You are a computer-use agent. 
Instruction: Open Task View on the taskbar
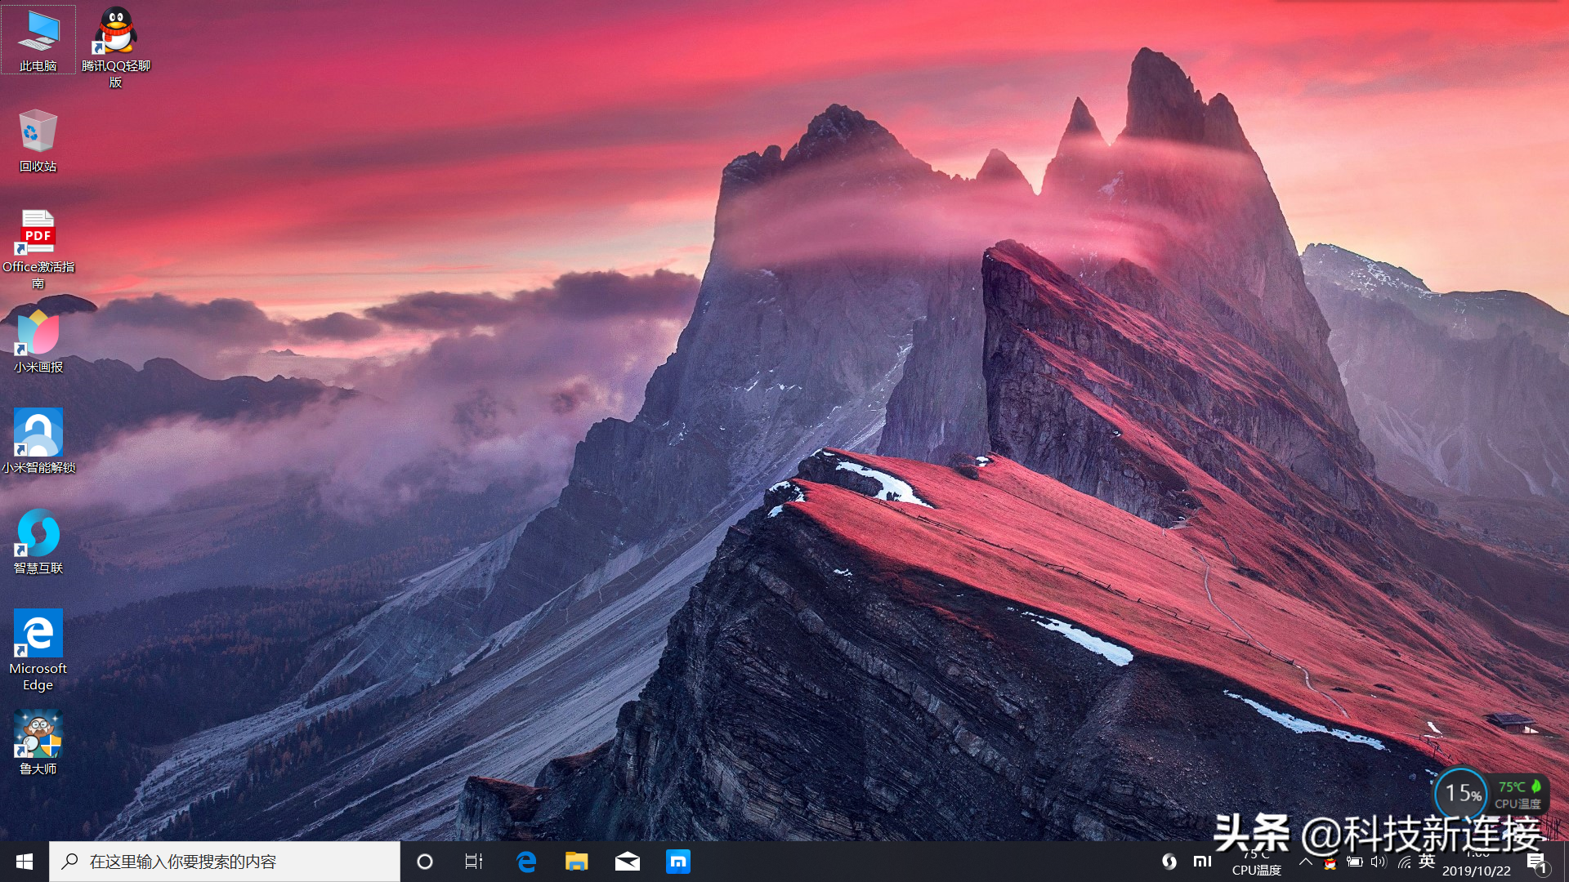[x=474, y=862]
